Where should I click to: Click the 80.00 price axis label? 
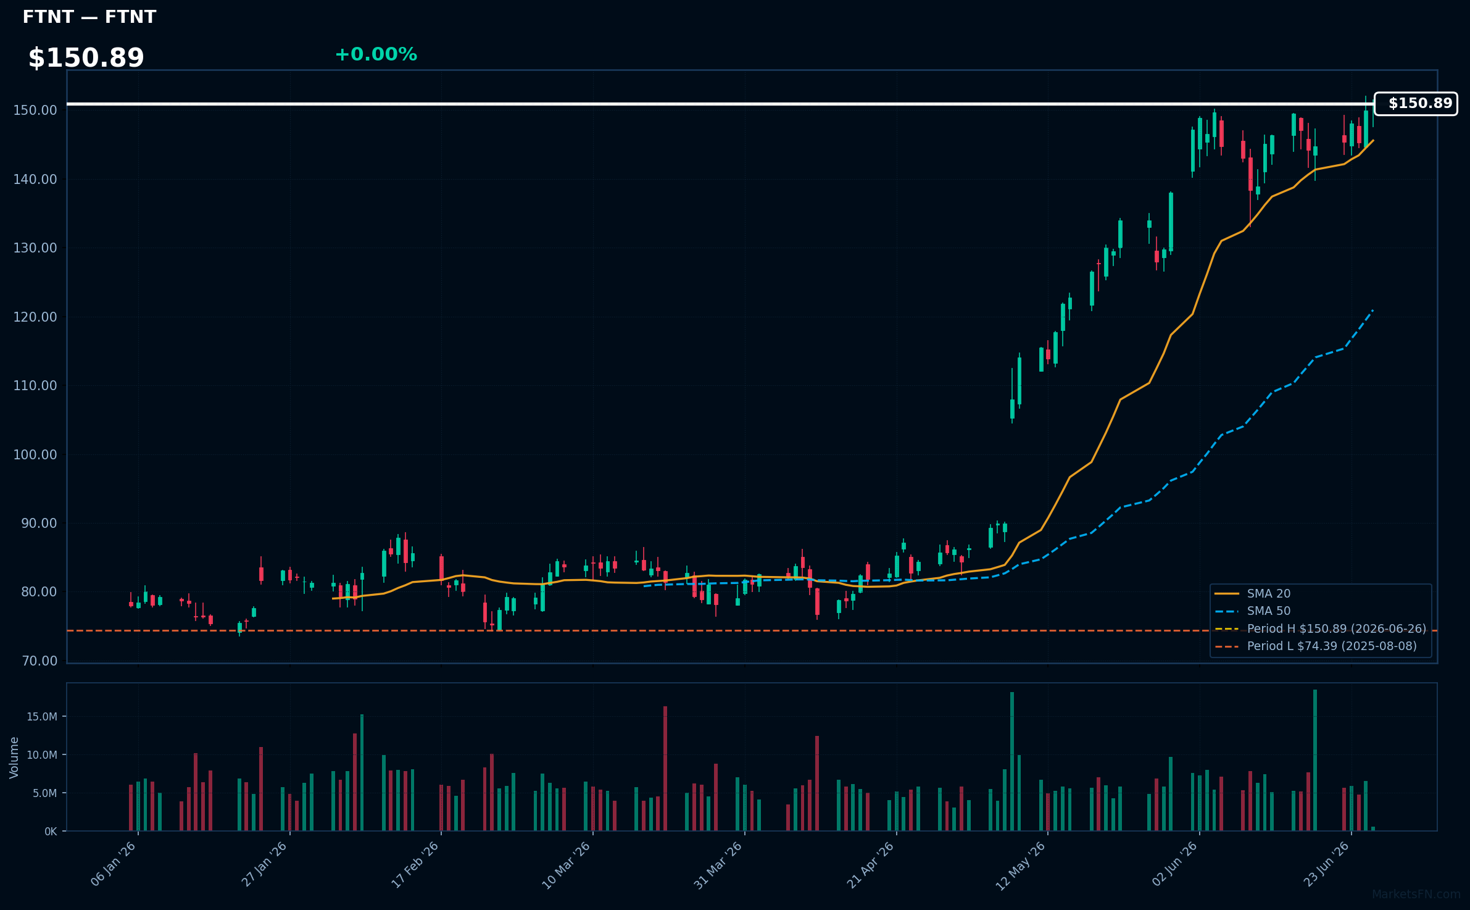39,592
